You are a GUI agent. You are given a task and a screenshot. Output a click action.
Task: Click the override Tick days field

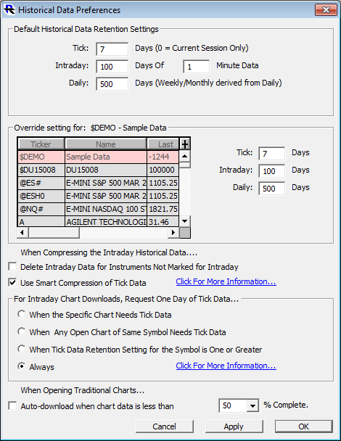(271, 154)
